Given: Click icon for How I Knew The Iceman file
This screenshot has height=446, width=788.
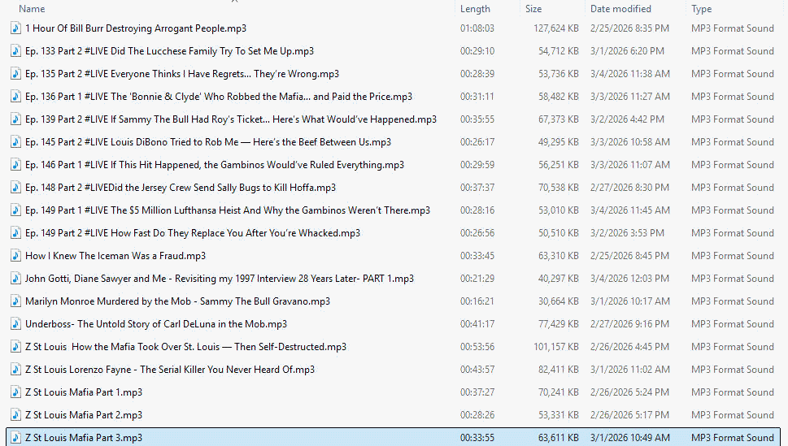Looking at the screenshot, I should (x=15, y=256).
